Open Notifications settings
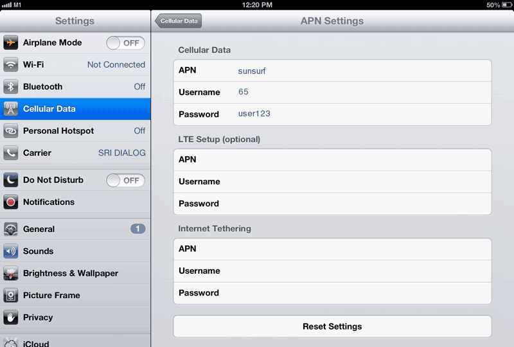 pyautogui.click(x=75, y=202)
